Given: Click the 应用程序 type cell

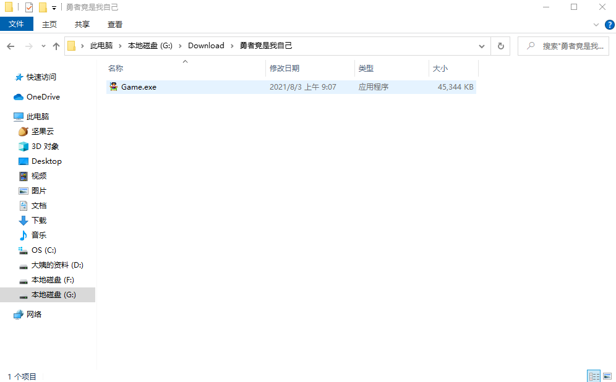Looking at the screenshot, I should coord(373,87).
